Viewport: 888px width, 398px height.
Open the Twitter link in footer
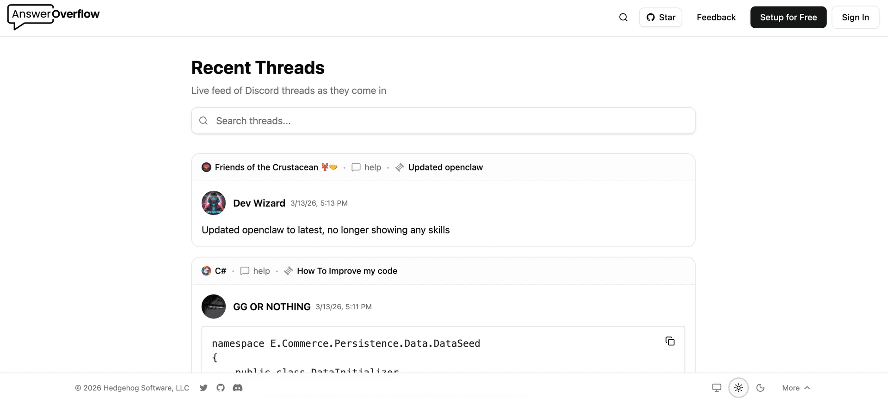[203, 388]
